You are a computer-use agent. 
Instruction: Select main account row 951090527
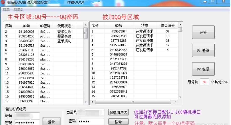[44, 46]
